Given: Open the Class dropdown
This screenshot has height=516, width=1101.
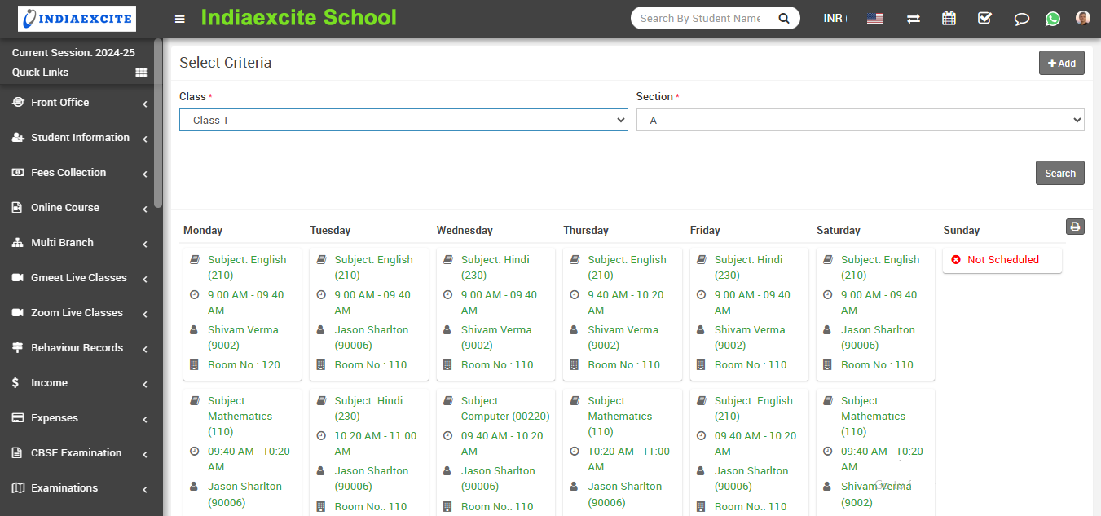Looking at the screenshot, I should pos(403,120).
